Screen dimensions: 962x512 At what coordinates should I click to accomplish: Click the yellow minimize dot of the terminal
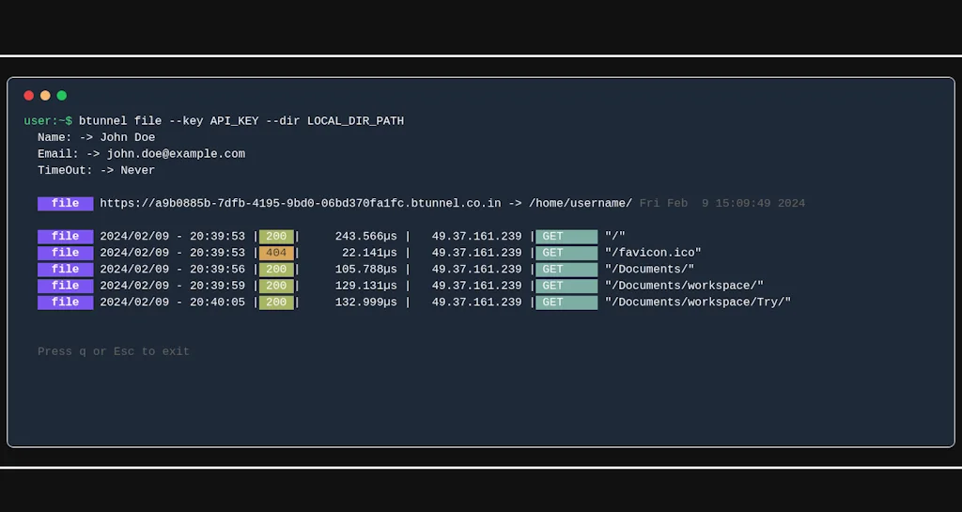(45, 96)
